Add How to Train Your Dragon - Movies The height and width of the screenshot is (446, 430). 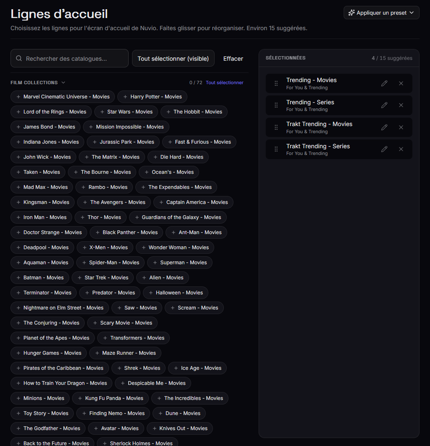pyautogui.click(x=62, y=383)
